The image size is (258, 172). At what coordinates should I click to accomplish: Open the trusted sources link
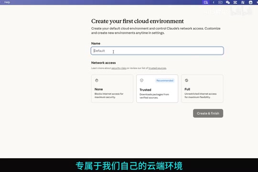pos(157,68)
